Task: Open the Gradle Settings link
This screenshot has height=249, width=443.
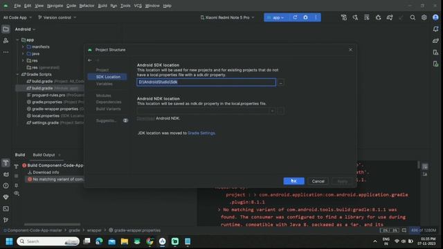Action: [x=201, y=133]
